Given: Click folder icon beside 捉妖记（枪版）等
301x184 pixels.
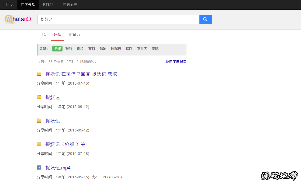Looking at the screenshot, I should [39, 144].
